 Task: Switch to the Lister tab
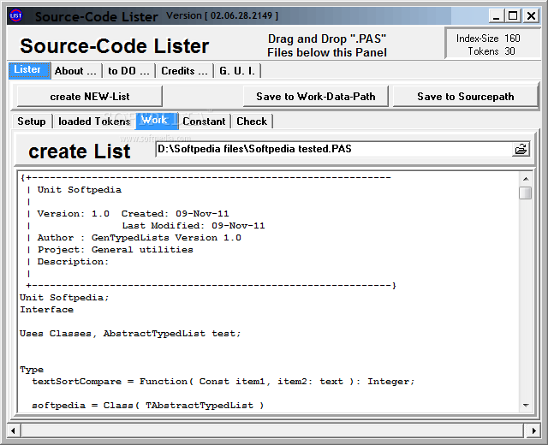pyautogui.click(x=30, y=70)
